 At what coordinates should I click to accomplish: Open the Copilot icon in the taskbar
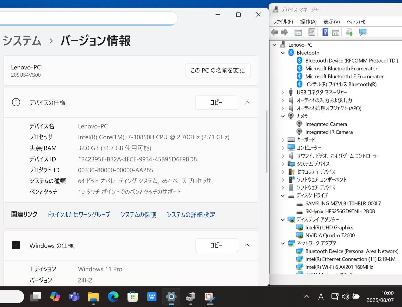tap(55, 297)
